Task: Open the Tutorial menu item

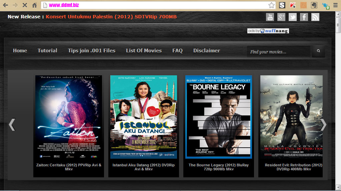Action: point(47,51)
